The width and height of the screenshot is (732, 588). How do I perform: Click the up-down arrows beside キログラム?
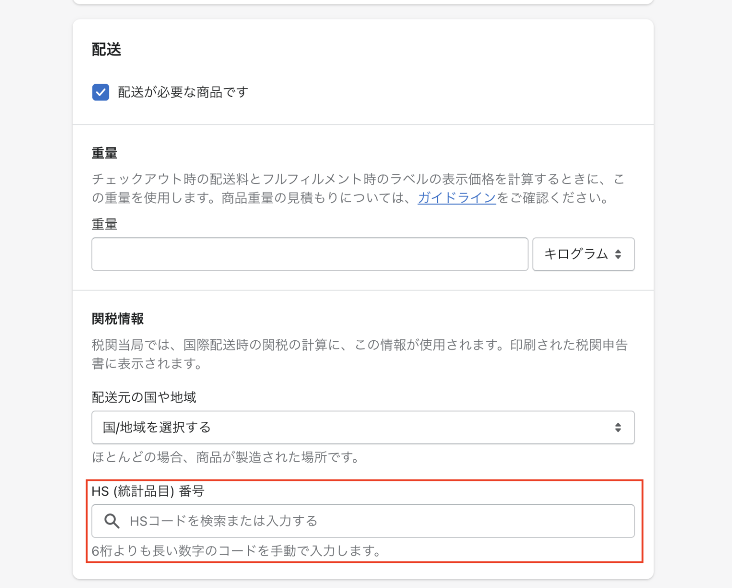tap(618, 254)
